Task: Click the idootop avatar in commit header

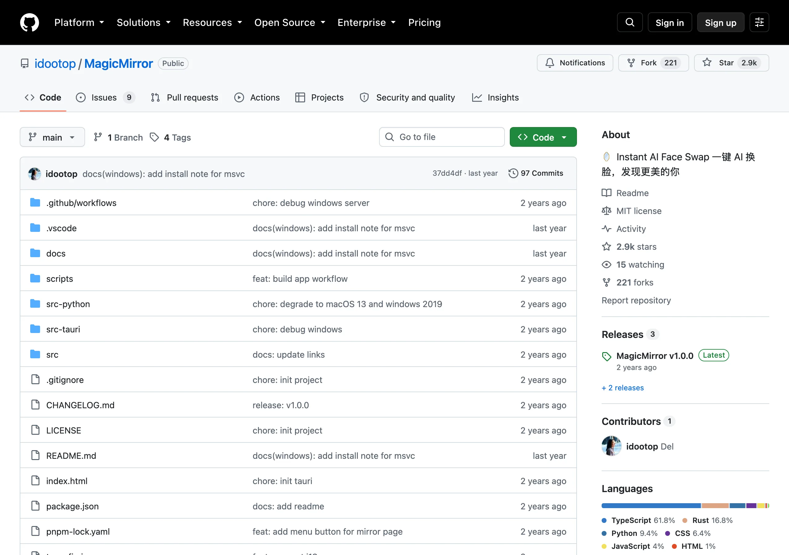Action: [x=34, y=174]
